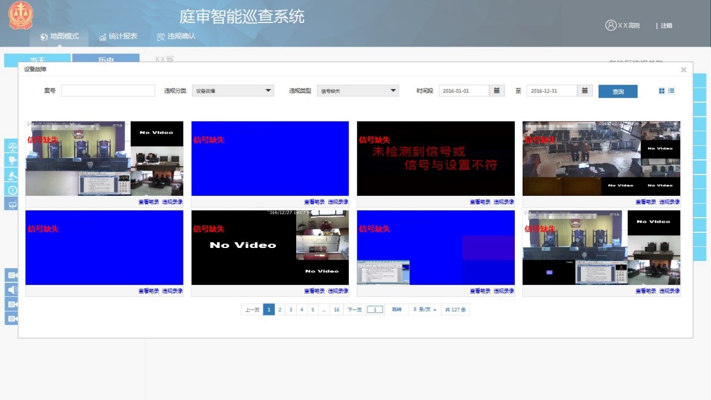Open the 统计报表 tab
The image size is (711, 400).
click(118, 36)
